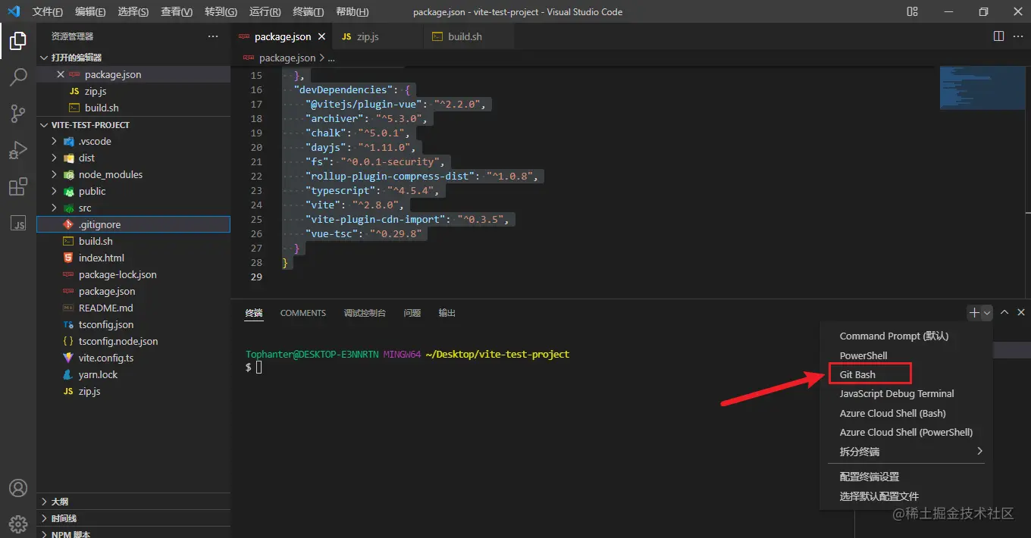This screenshot has height=538, width=1031.
Task: Open Source Control view in activity bar
Action: coord(18,114)
